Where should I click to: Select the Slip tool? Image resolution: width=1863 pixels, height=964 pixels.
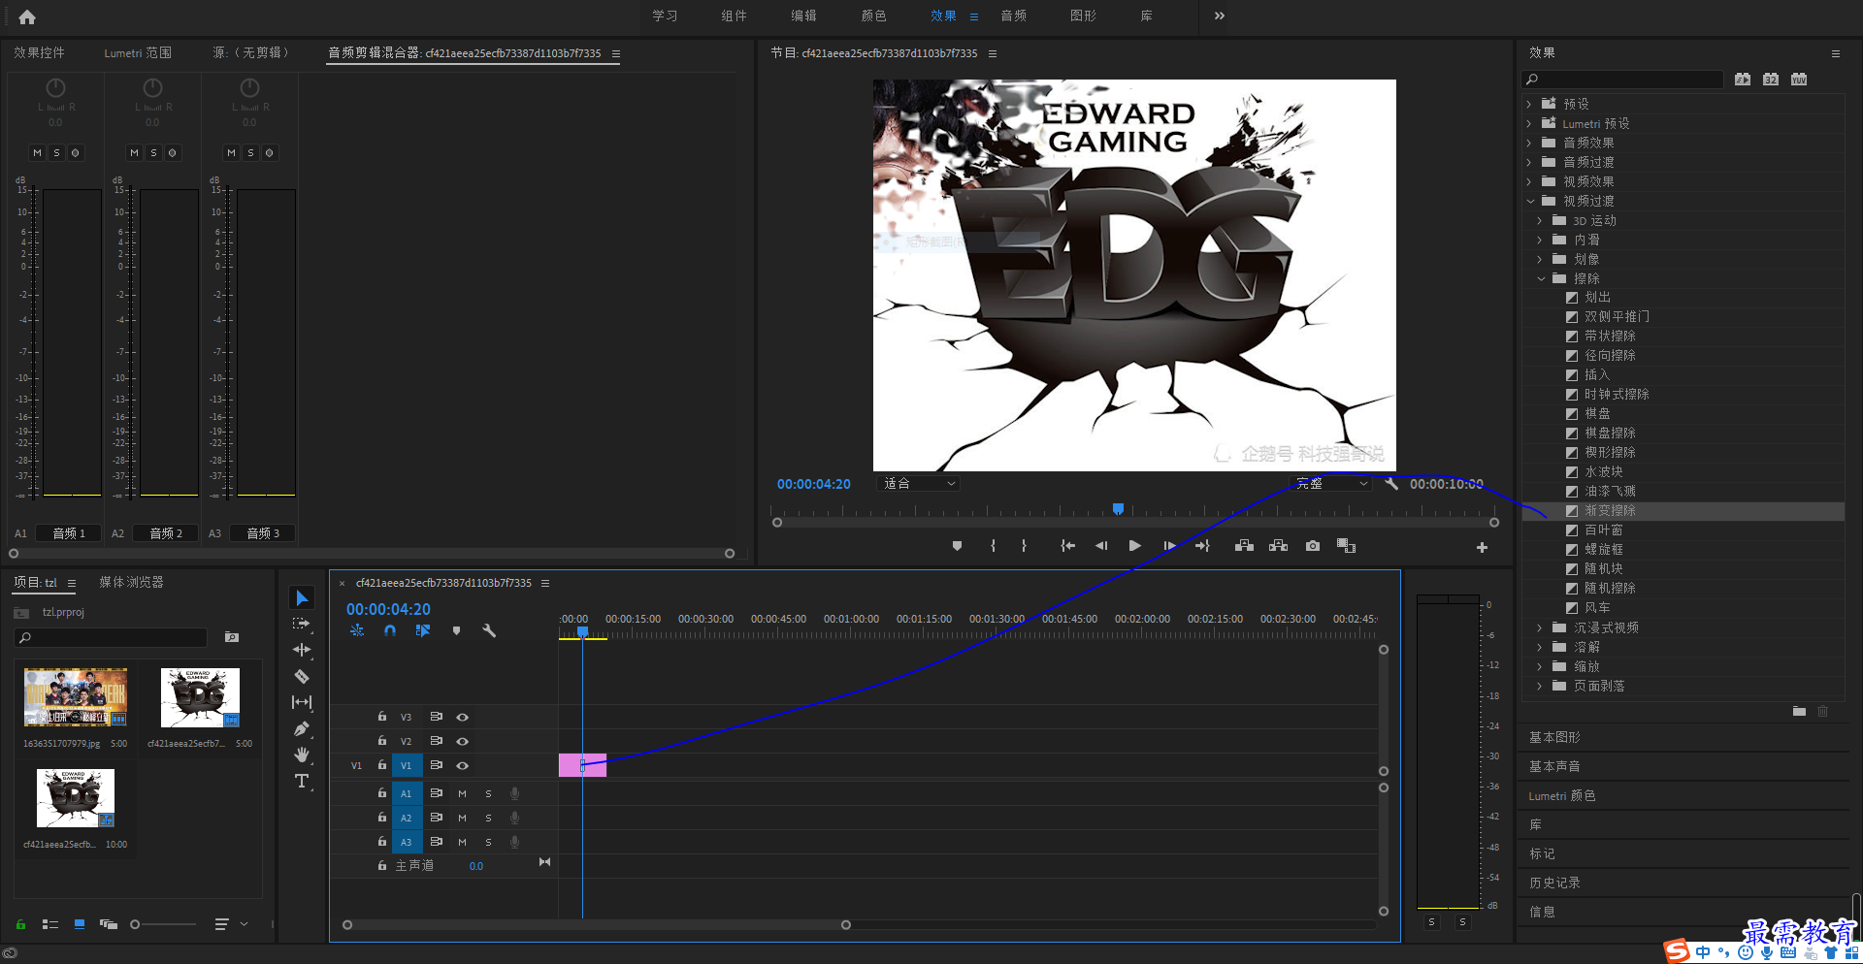[x=302, y=702]
